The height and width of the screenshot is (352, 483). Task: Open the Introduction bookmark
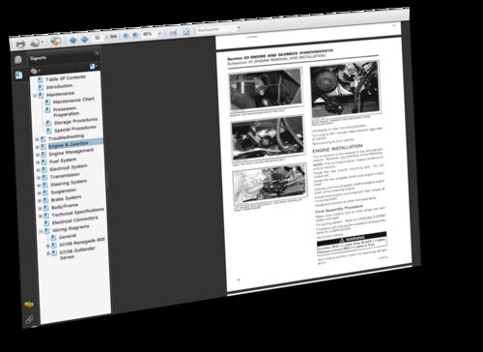pos(59,86)
